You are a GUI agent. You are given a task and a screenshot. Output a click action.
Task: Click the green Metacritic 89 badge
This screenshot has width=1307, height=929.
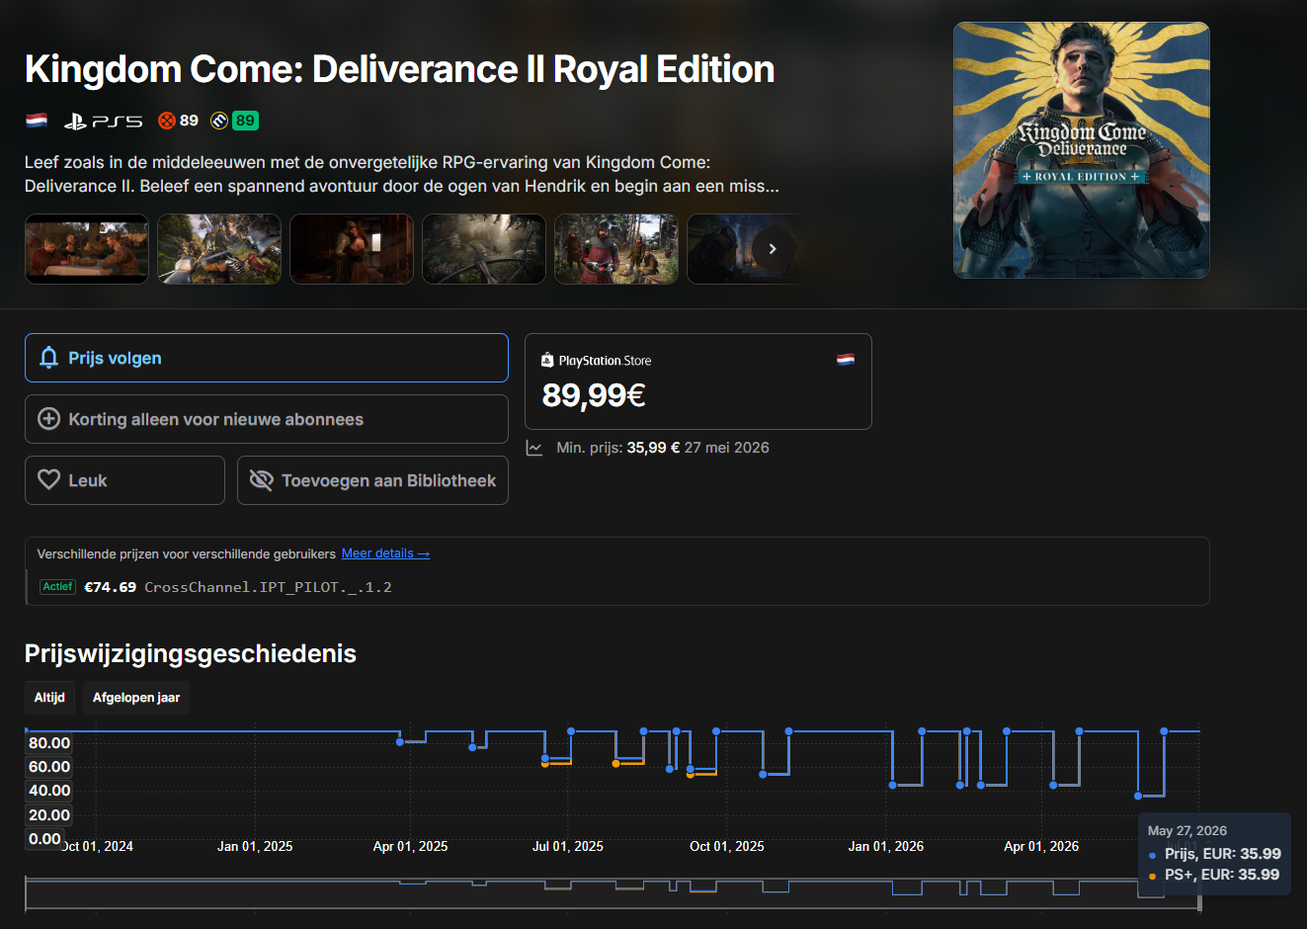(x=245, y=121)
